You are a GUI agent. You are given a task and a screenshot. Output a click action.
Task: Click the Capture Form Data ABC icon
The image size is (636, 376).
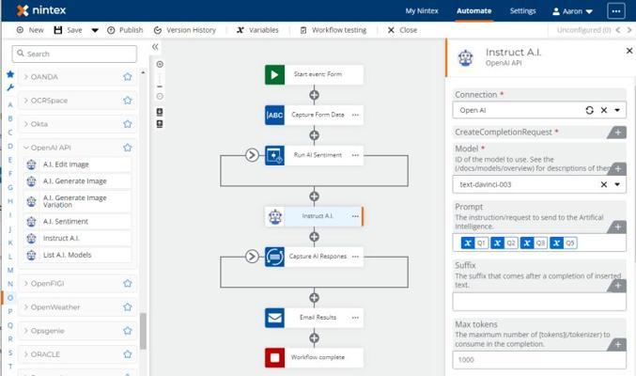[x=274, y=115]
